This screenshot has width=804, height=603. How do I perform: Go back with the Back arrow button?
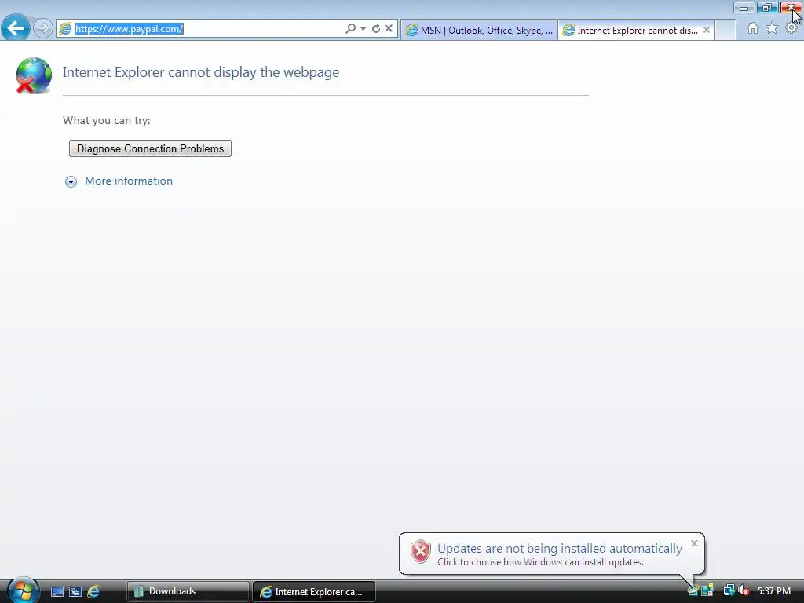(16, 27)
